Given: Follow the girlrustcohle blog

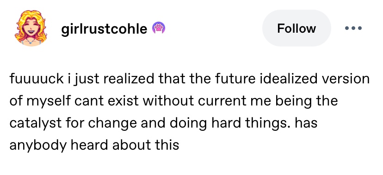Looking at the screenshot, I should point(297,28).
